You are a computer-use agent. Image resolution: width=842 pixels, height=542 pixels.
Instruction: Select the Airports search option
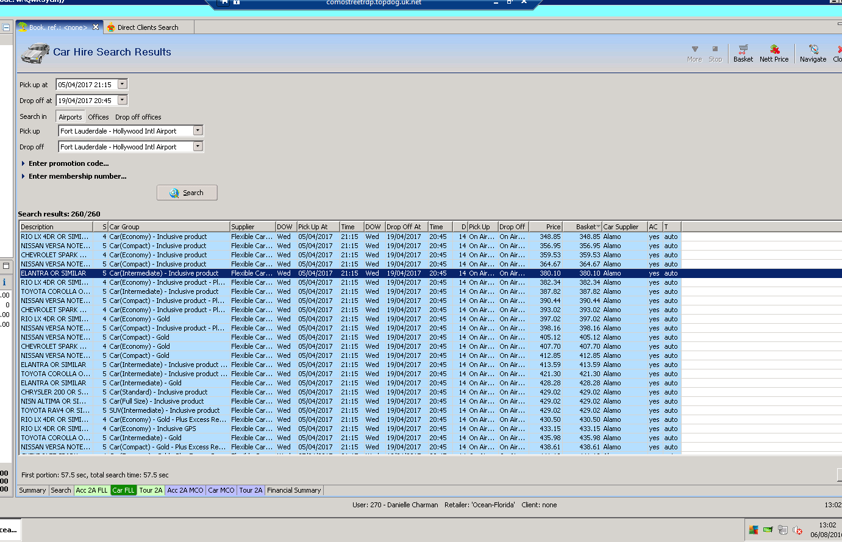coord(70,117)
